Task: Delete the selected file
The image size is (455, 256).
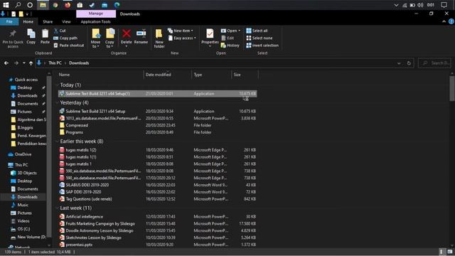Action: point(127,38)
